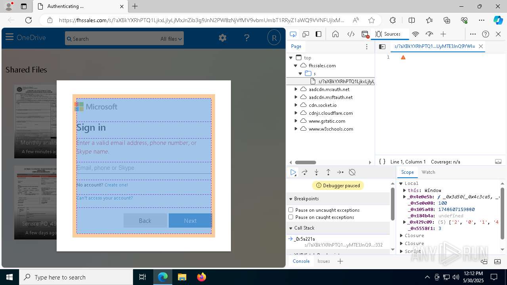507x285 pixels.
Task: Open OneDrive settings gear icon
Action: [x=223, y=38]
